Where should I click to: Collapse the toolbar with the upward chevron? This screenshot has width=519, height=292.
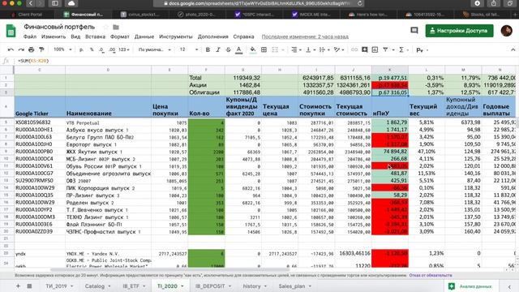513,49
